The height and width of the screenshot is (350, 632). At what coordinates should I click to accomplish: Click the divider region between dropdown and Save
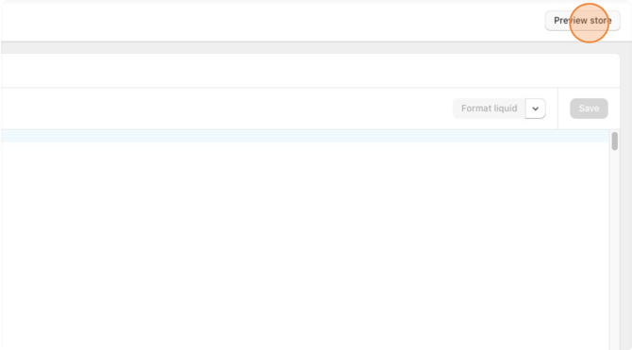click(557, 108)
